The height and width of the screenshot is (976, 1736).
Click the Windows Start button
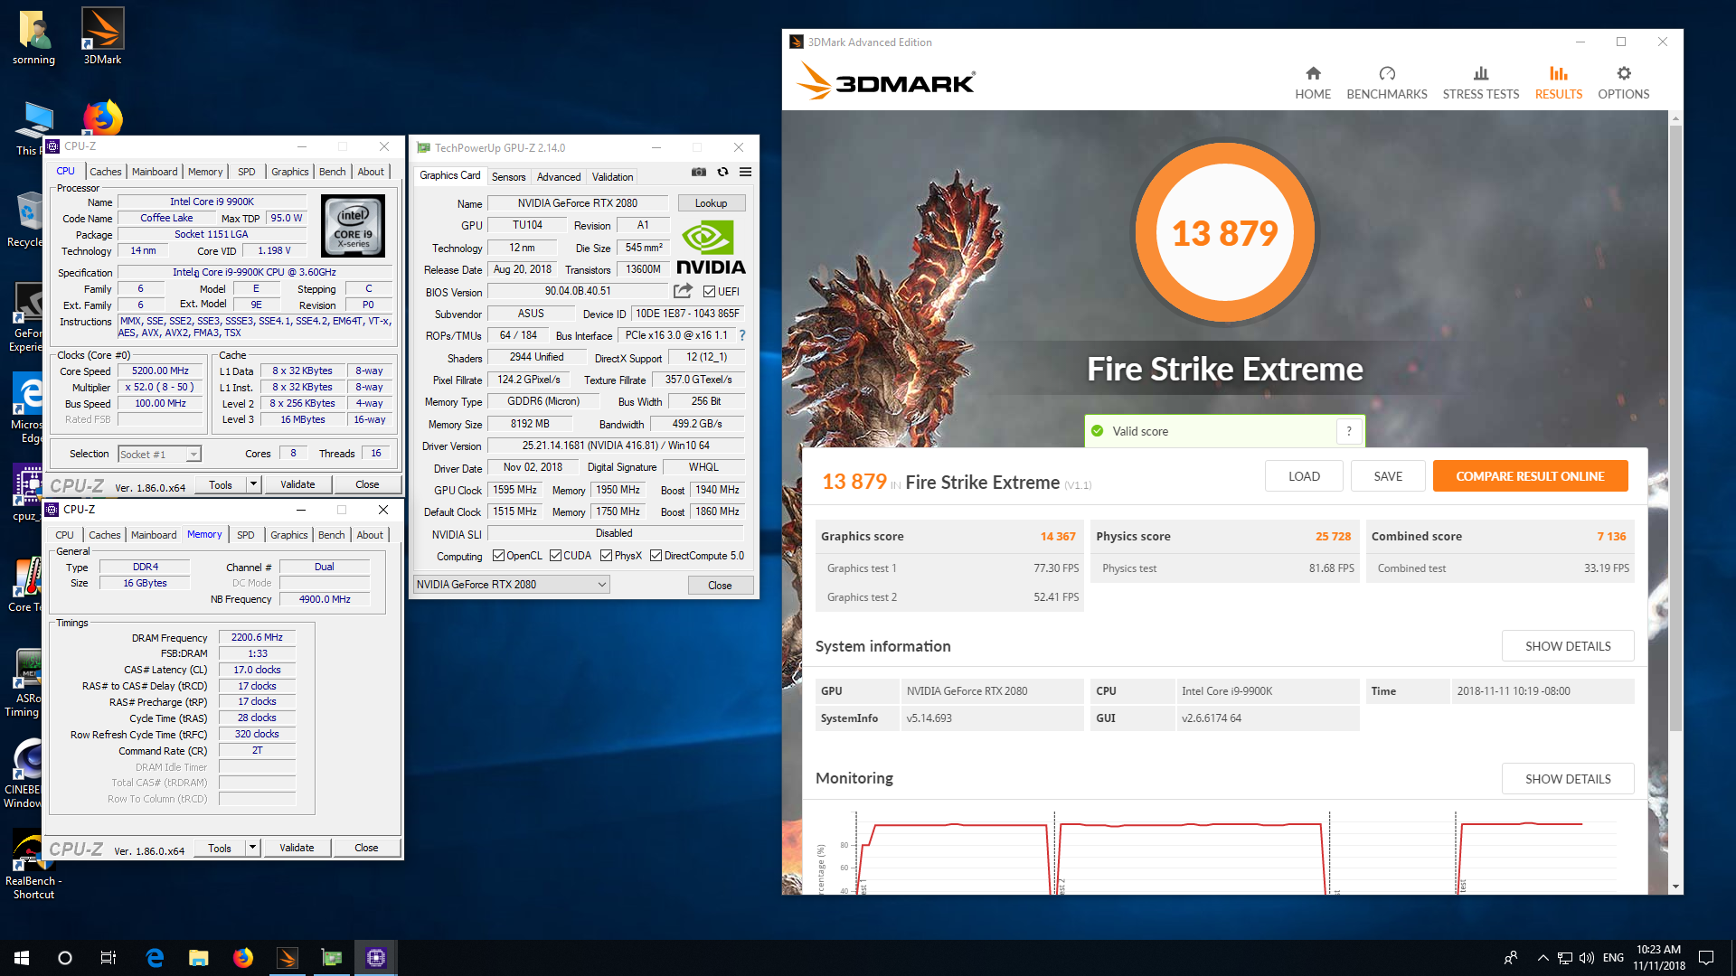(22, 958)
